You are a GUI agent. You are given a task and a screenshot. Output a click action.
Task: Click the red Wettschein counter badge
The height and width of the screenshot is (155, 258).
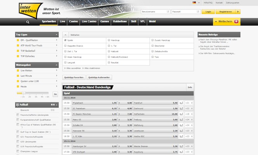tap(236, 22)
